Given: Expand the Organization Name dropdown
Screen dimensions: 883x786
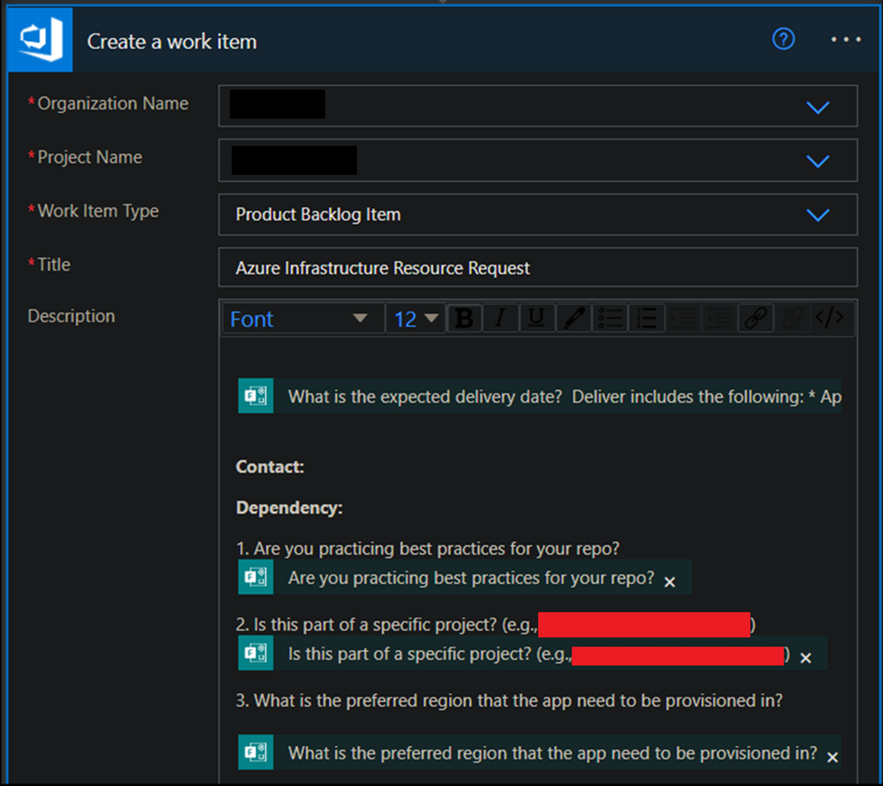Looking at the screenshot, I should coord(817,108).
